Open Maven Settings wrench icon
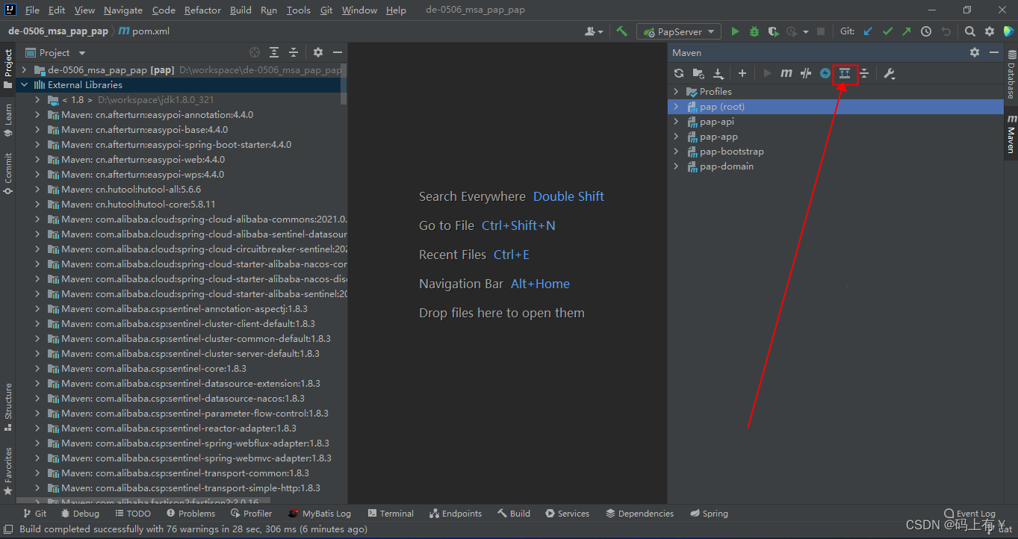This screenshot has height=539, width=1018. pos(889,73)
